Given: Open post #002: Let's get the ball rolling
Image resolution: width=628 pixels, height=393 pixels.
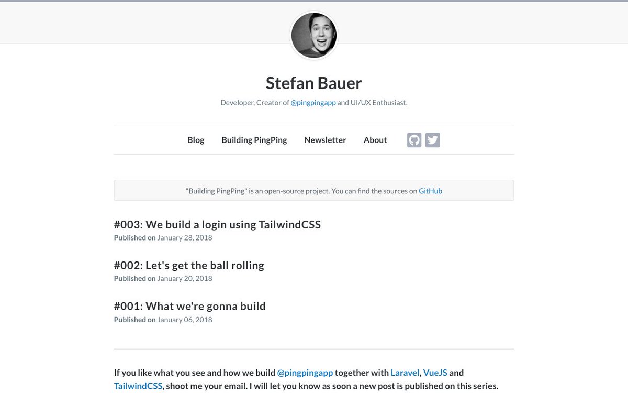Looking at the screenshot, I should point(189,266).
